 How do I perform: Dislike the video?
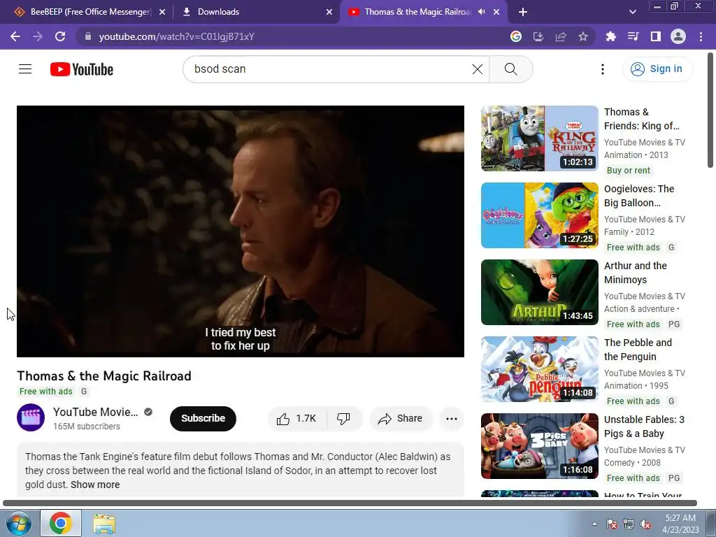(x=343, y=418)
